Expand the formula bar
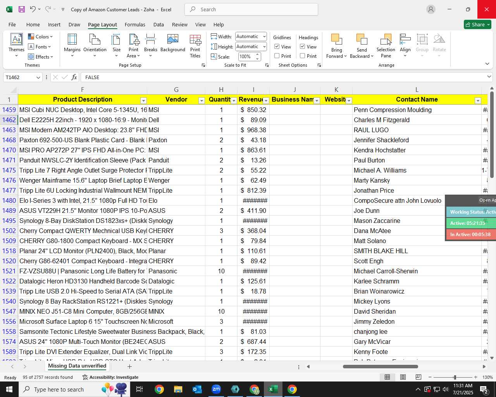Viewport: 496px width, 397px height. (489, 77)
